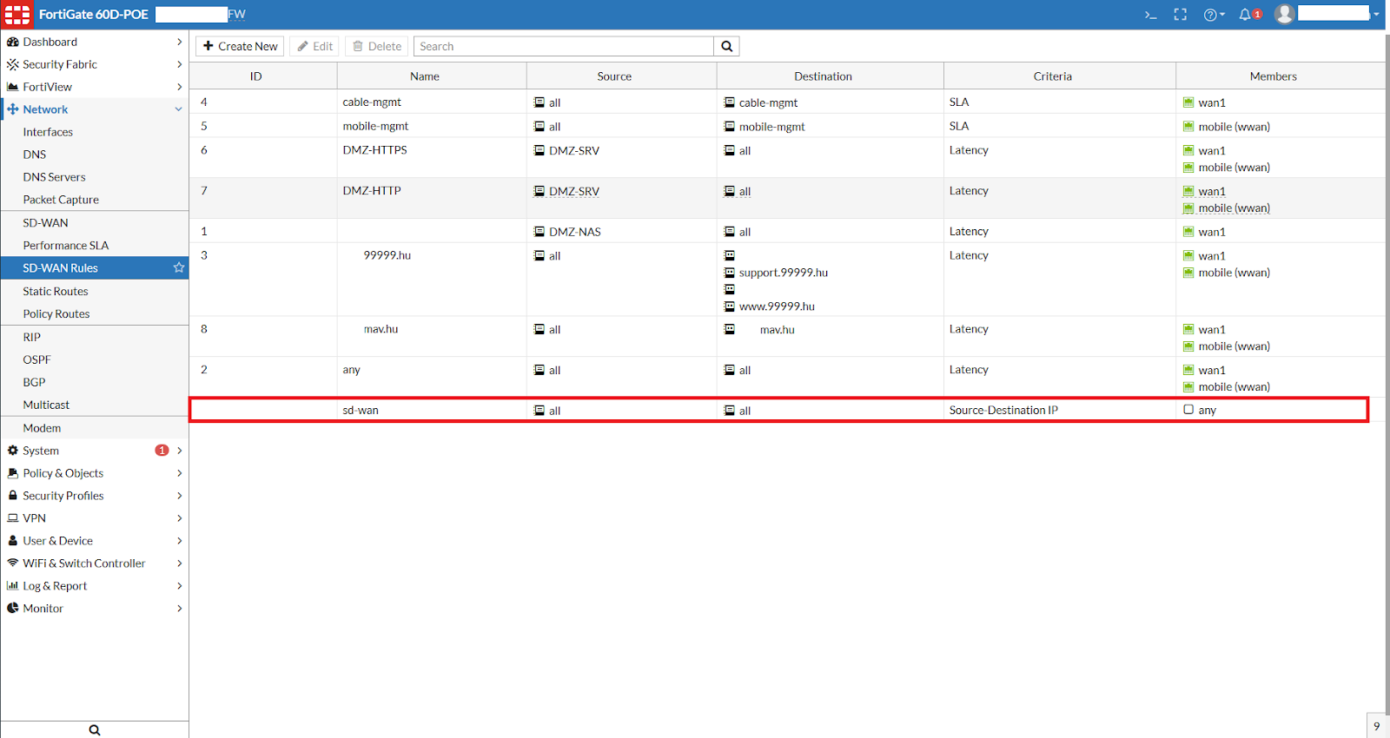Viewport: 1390px width, 738px height.
Task: Click the Create New button
Action: coord(240,47)
